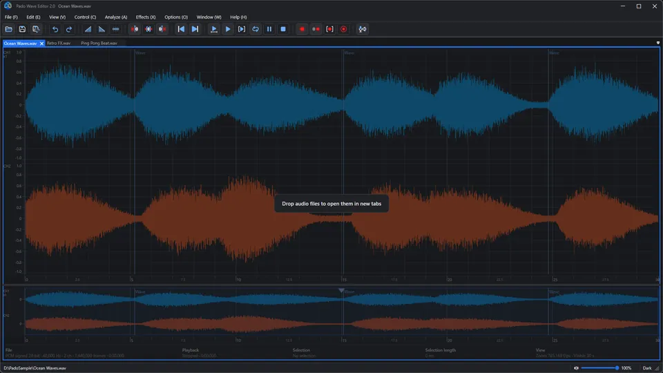Click the 100% volume value
663x373 pixels.
(x=626, y=368)
